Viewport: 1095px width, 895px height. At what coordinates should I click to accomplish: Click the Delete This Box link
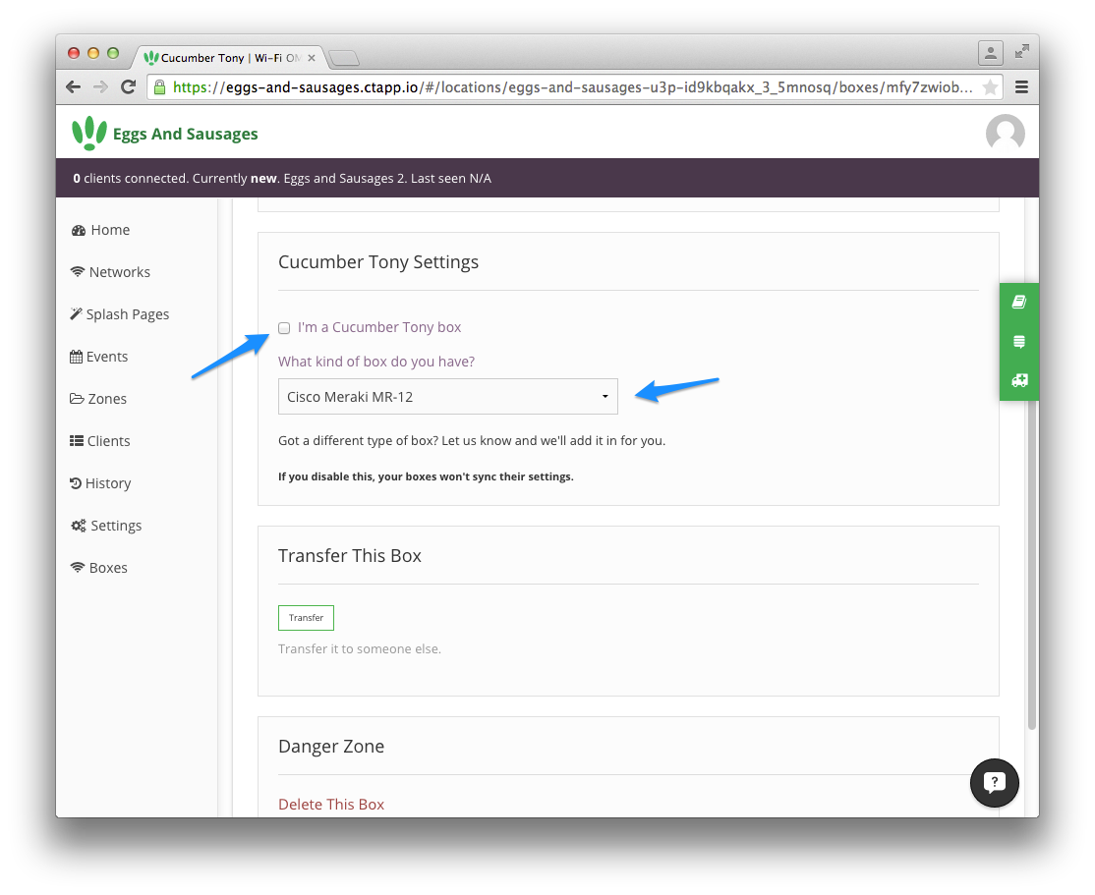(331, 805)
